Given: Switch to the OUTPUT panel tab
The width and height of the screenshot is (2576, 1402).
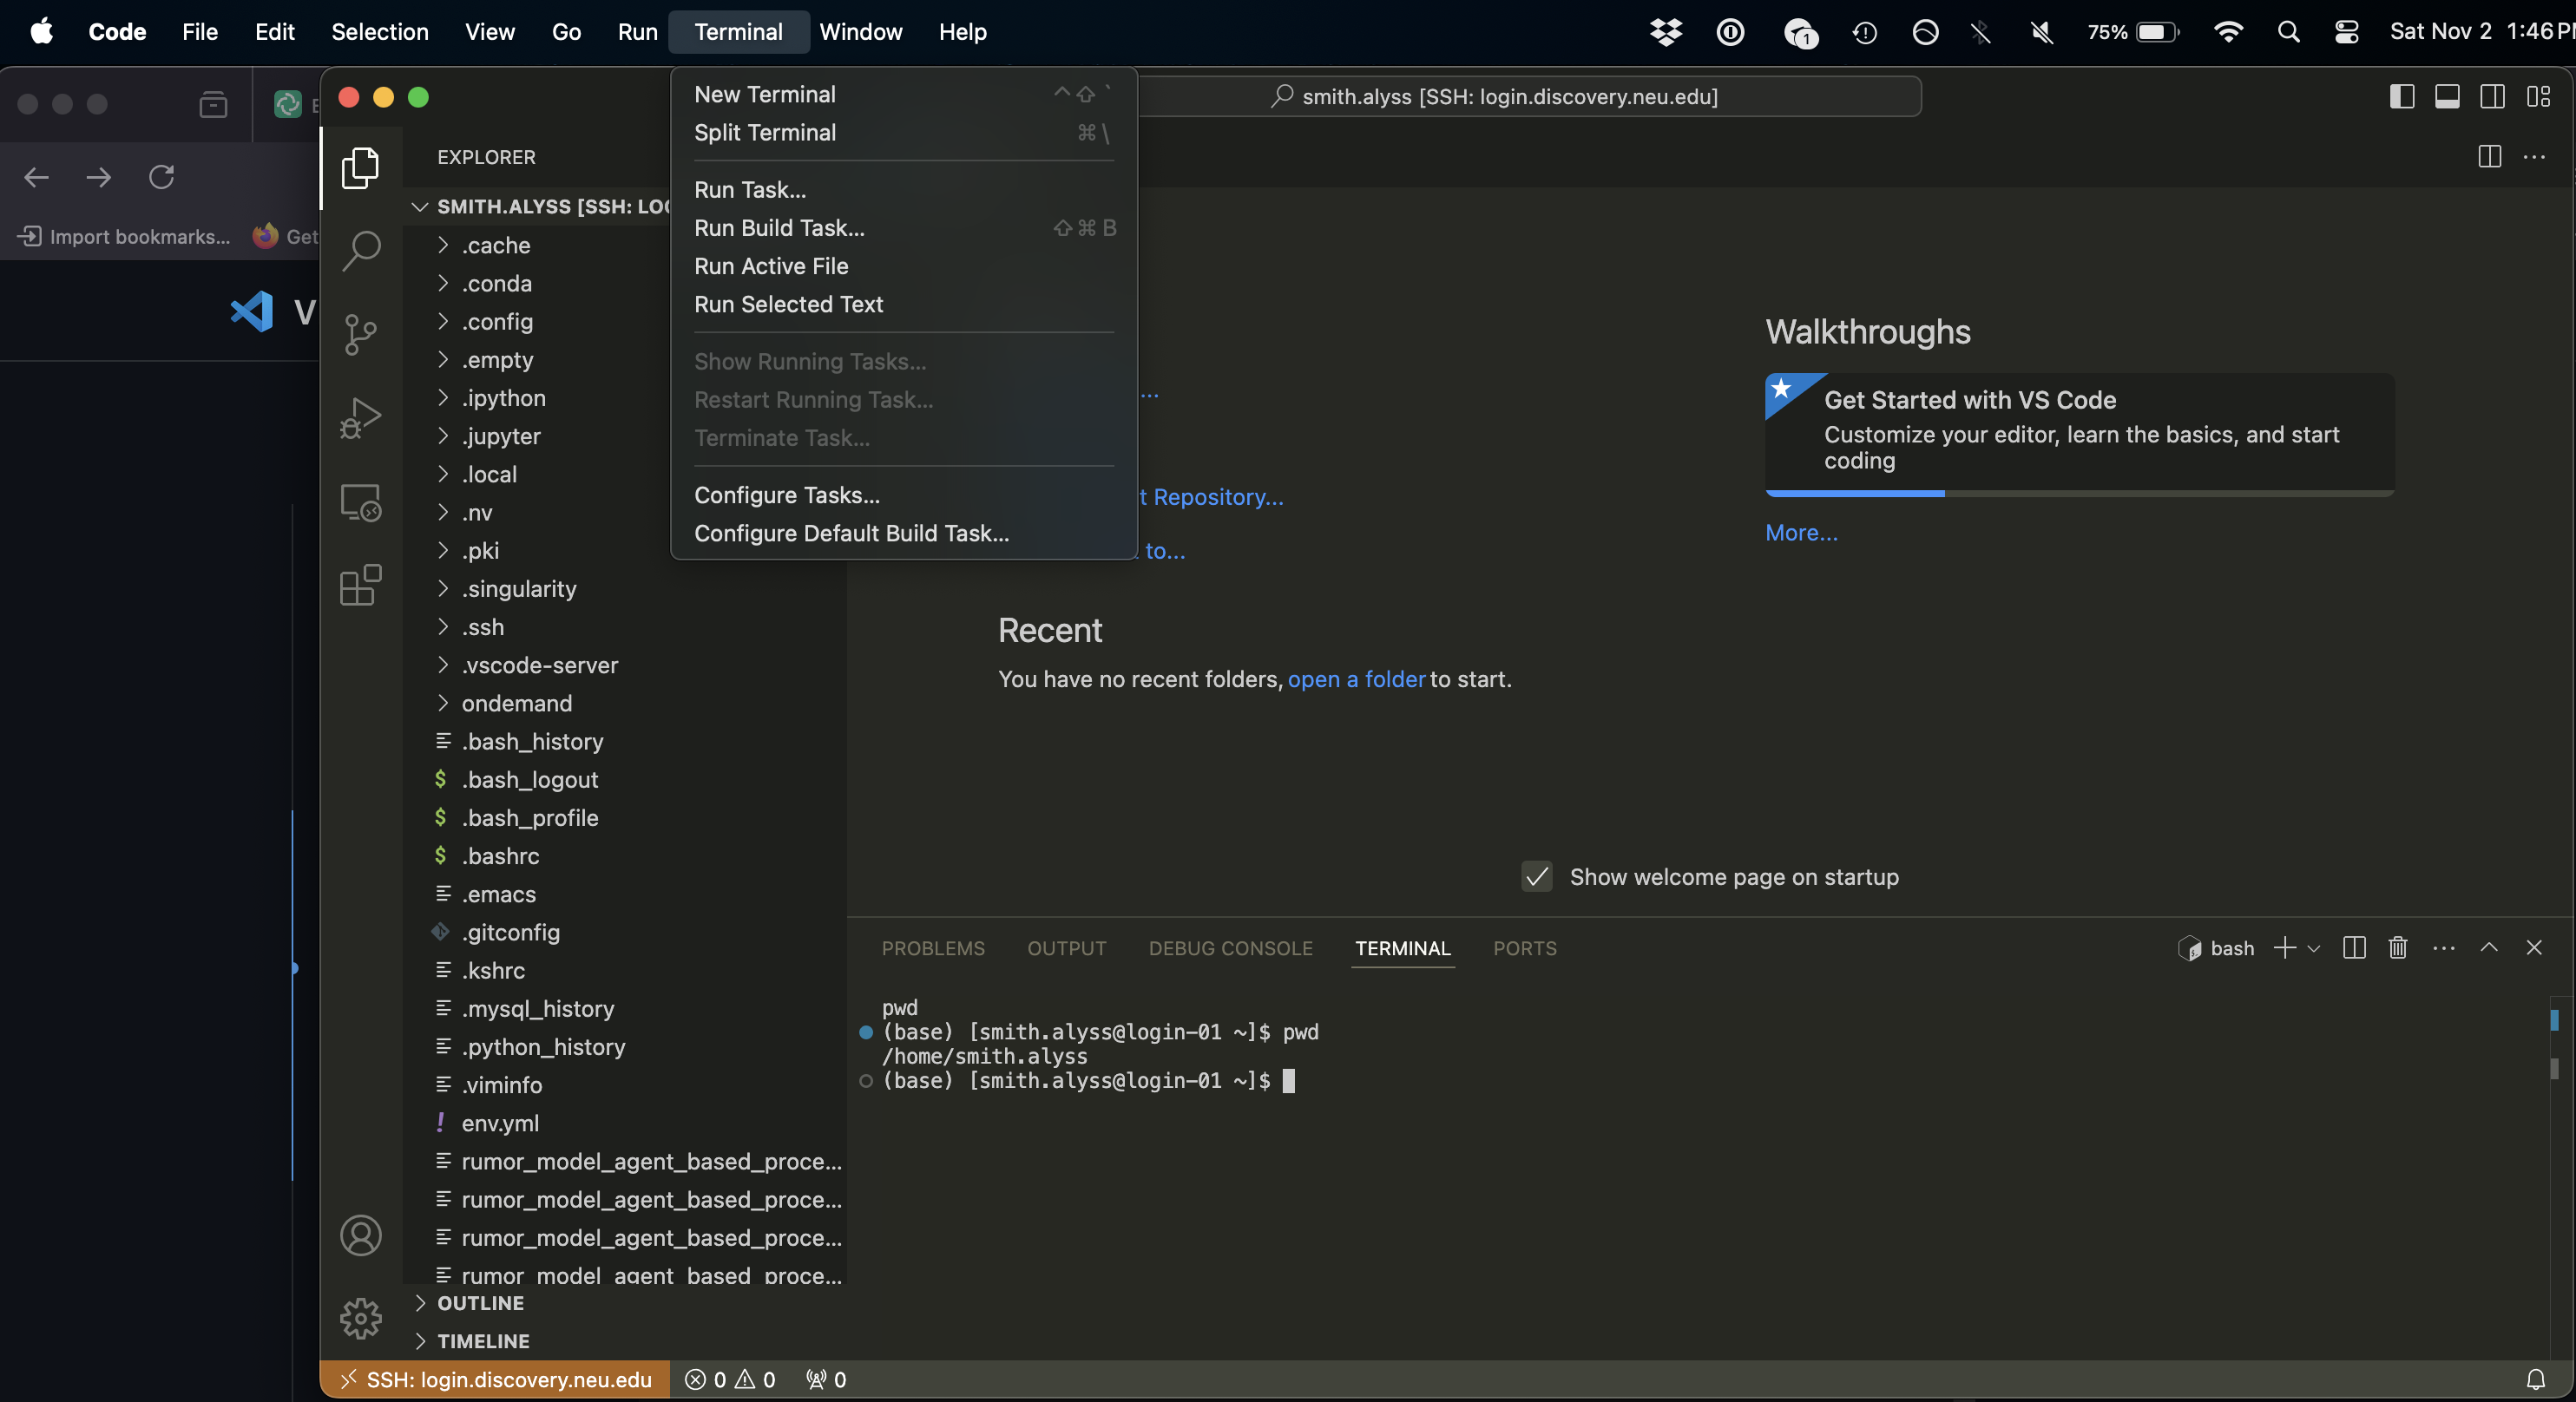Looking at the screenshot, I should coord(1066,947).
